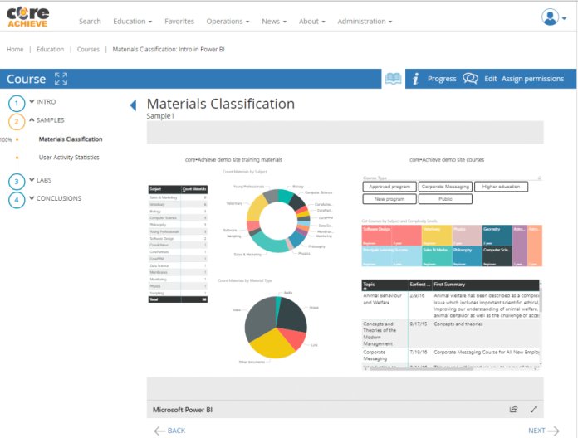
Task: Open Favorites in top navigation
Action: pos(179,22)
